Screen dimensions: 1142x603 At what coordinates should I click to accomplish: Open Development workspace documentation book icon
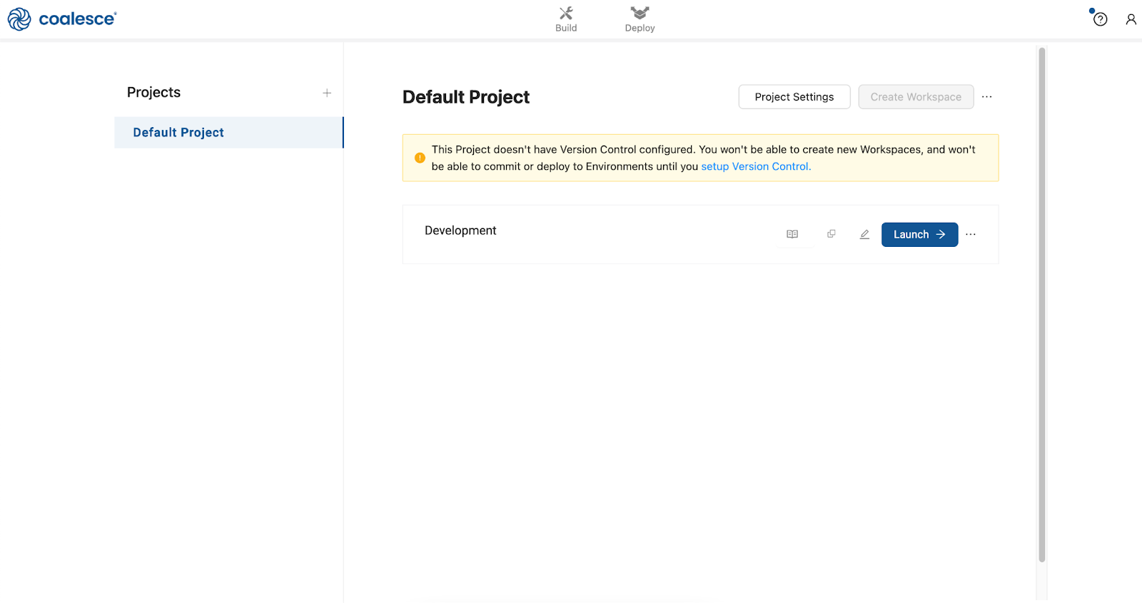pos(792,234)
